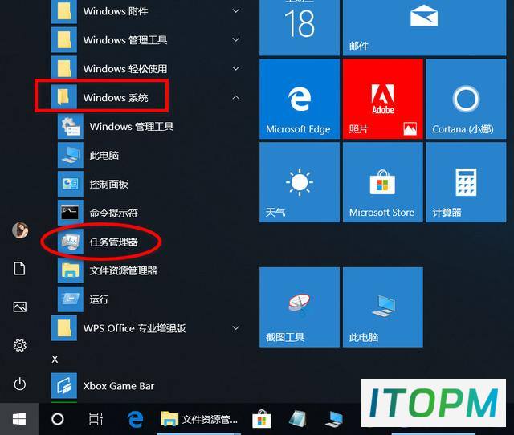Image resolution: width=514 pixels, height=435 pixels.
Task: Open Windows 管理工具 gear icon under Windows 系统
Action: pyautogui.click(x=71, y=127)
